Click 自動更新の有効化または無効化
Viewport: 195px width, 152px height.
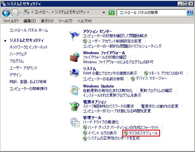(108, 91)
